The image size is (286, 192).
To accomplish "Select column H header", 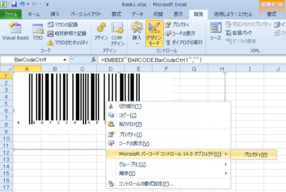I will (222, 69).
